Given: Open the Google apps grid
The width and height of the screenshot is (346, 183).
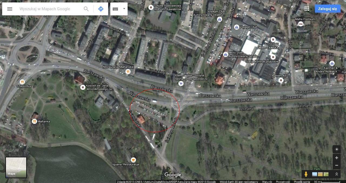Looking at the screenshot, I should [307, 9].
